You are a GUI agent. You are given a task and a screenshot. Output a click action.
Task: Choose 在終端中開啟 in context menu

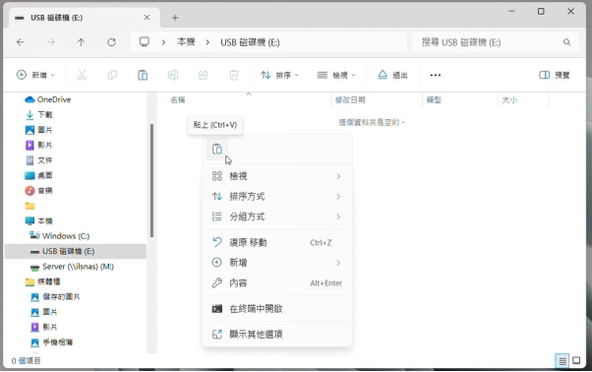click(x=277, y=309)
